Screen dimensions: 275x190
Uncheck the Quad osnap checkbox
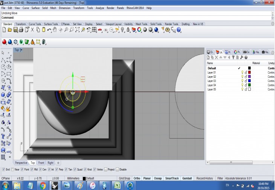[x=75, y=169]
